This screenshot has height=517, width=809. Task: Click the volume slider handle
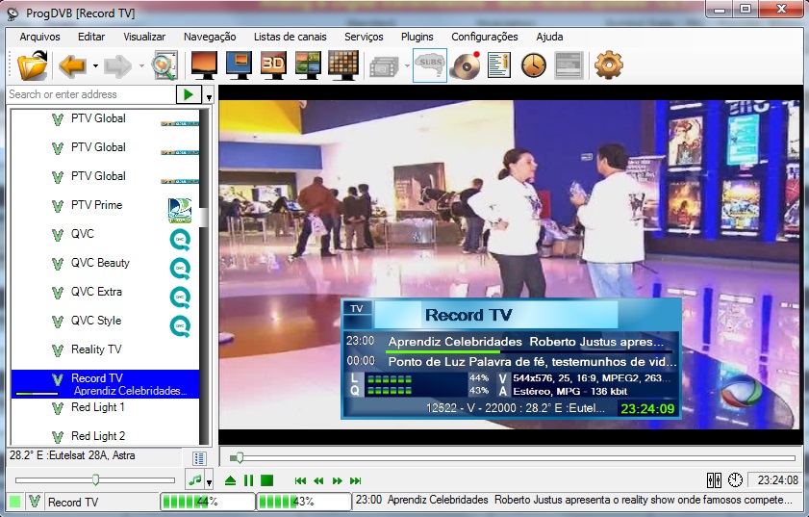(x=95, y=479)
